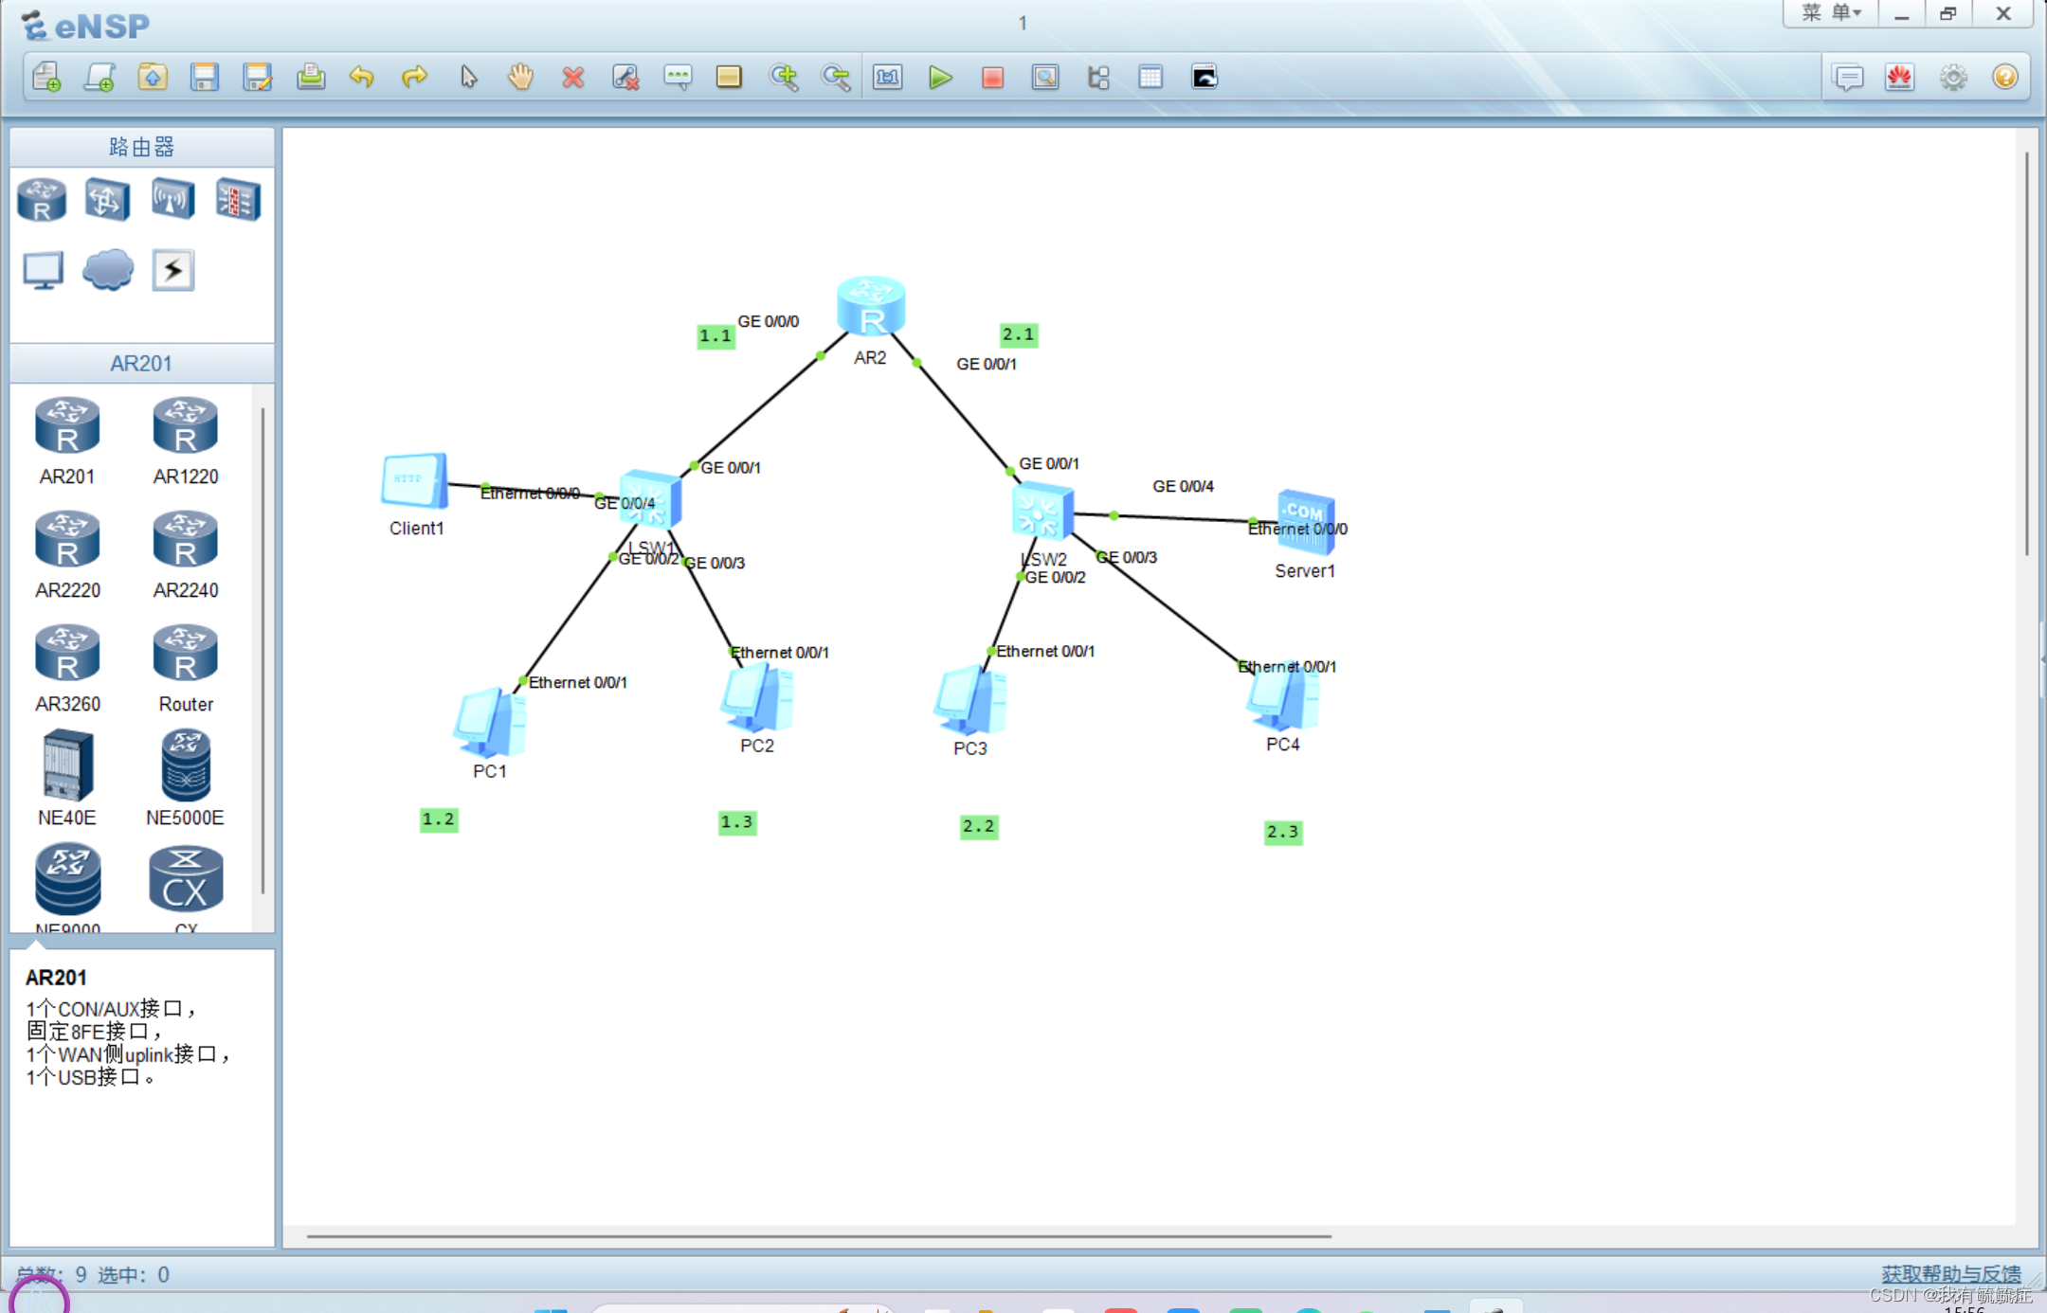2047x1313 pixels.
Task: Open the settings gear icon
Action: click(x=1953, y=77)
